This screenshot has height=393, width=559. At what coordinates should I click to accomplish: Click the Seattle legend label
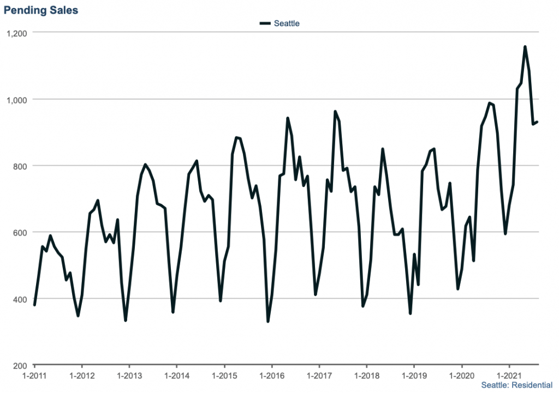point(287,23)
